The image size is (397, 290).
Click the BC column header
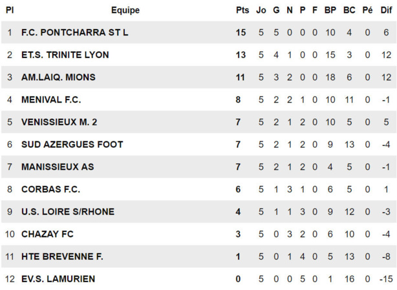click(349, 10)
